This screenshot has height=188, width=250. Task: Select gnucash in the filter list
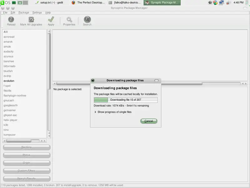[x=24, y=100]
